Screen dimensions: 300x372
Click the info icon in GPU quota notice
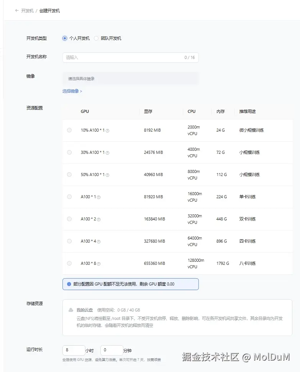click(x=69, y=284)
